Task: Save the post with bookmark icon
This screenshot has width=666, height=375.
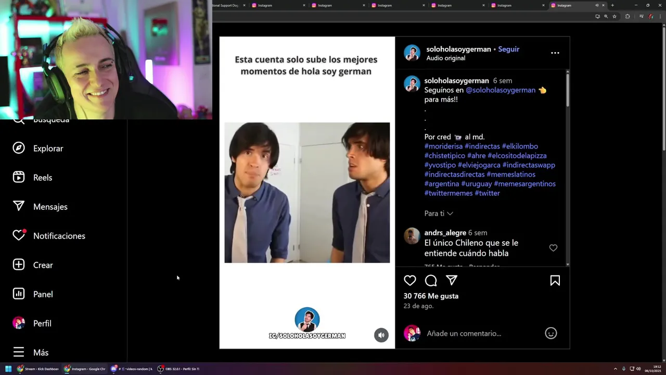Action: click(555, 281)
